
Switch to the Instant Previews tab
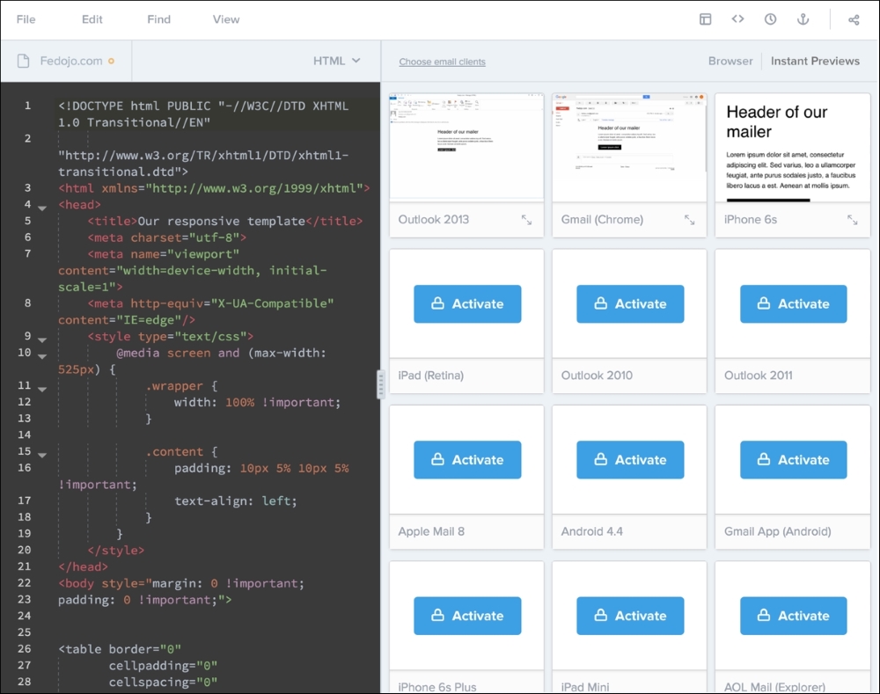pyautogui.click(x=815, y=61)
